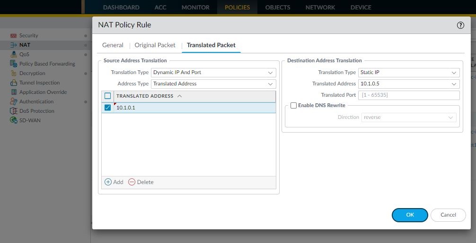Open NAT in the policies sidebar
The image size is (476, 243).
[x=25, y=45]
